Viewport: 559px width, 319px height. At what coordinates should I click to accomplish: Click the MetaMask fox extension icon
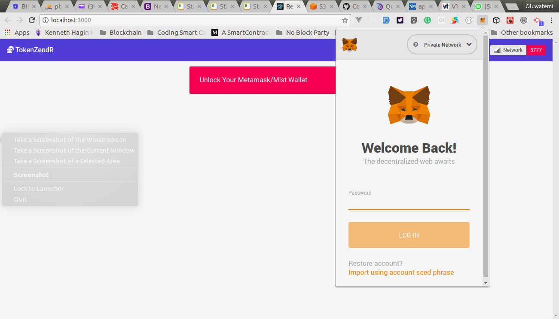(x=483, y=20)
